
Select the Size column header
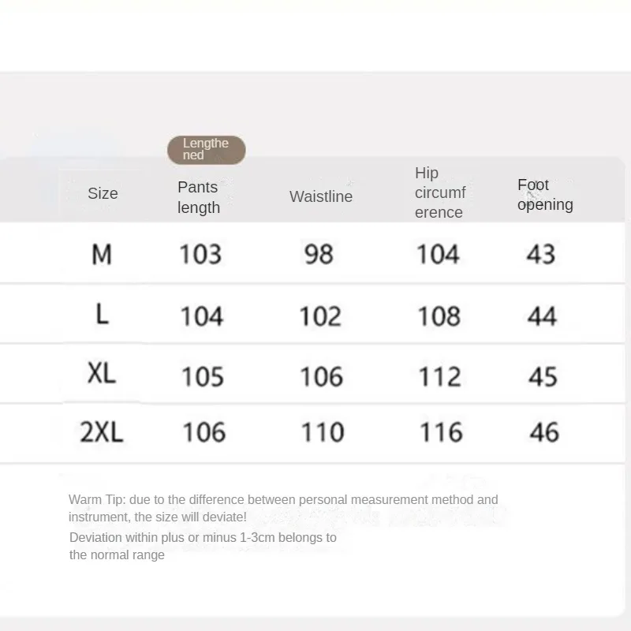pyautogui.click(x=103, y=193)
